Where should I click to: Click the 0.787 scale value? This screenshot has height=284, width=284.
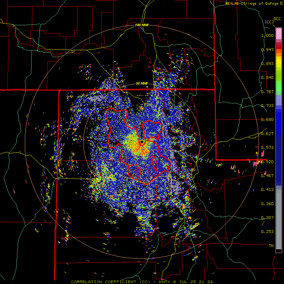[267, 92]
